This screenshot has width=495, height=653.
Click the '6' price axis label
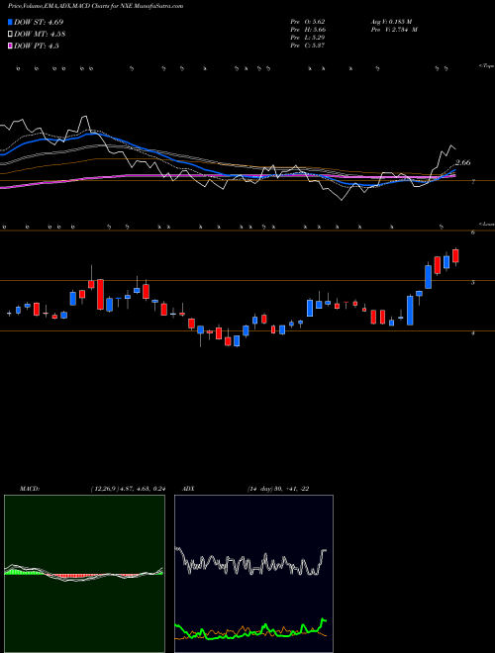[x=473, y=232]
